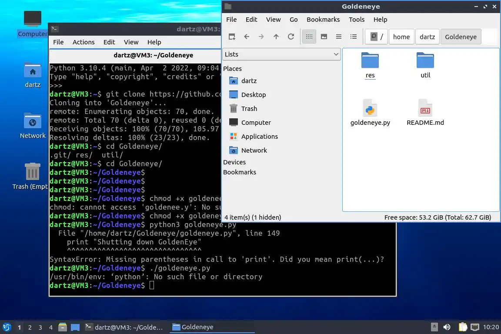Open Edit menu in Goldeneye file manager
This screenshot has width=501, height=334.
(251, 20)
